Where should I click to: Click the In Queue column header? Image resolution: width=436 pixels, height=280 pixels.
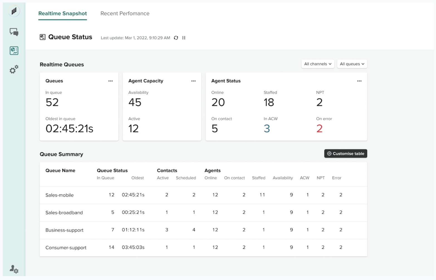point(106,178)
